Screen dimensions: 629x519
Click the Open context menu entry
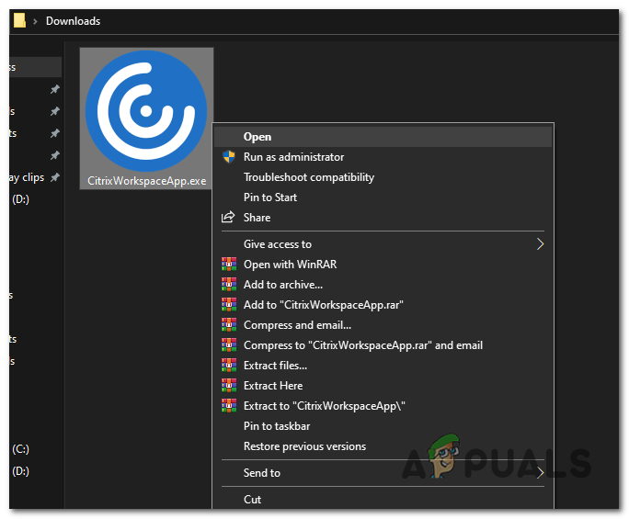point(383,137)
